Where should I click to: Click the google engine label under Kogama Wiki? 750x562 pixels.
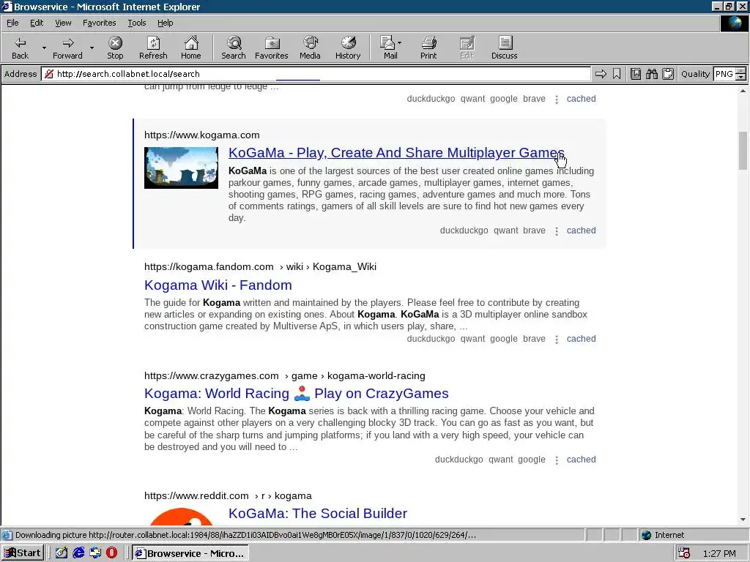pos(504,339)
